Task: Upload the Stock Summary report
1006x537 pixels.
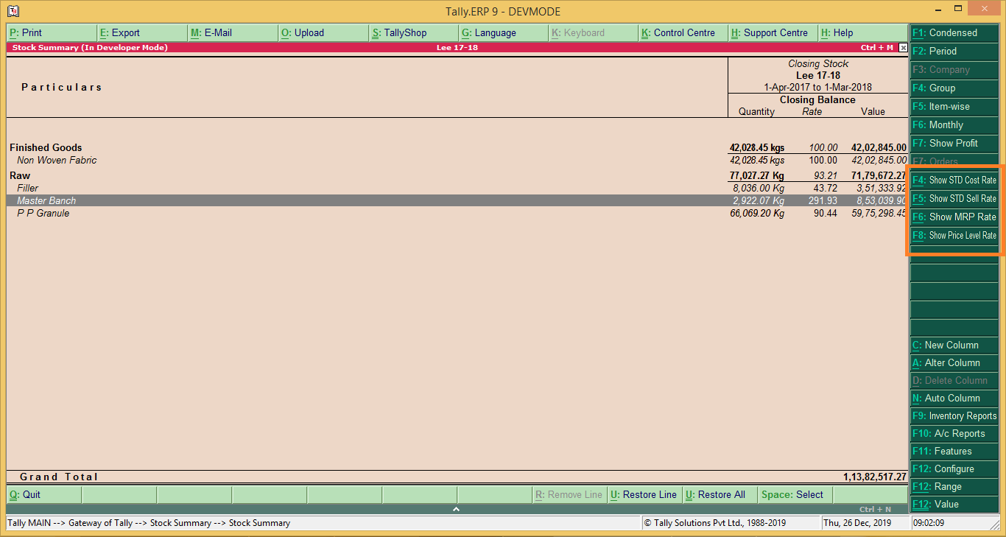Action: 323,32
